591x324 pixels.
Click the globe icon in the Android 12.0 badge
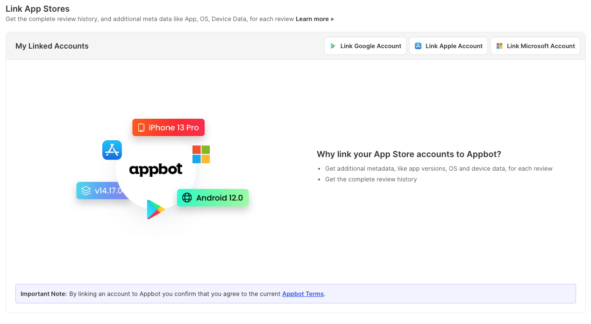[187, 197]
